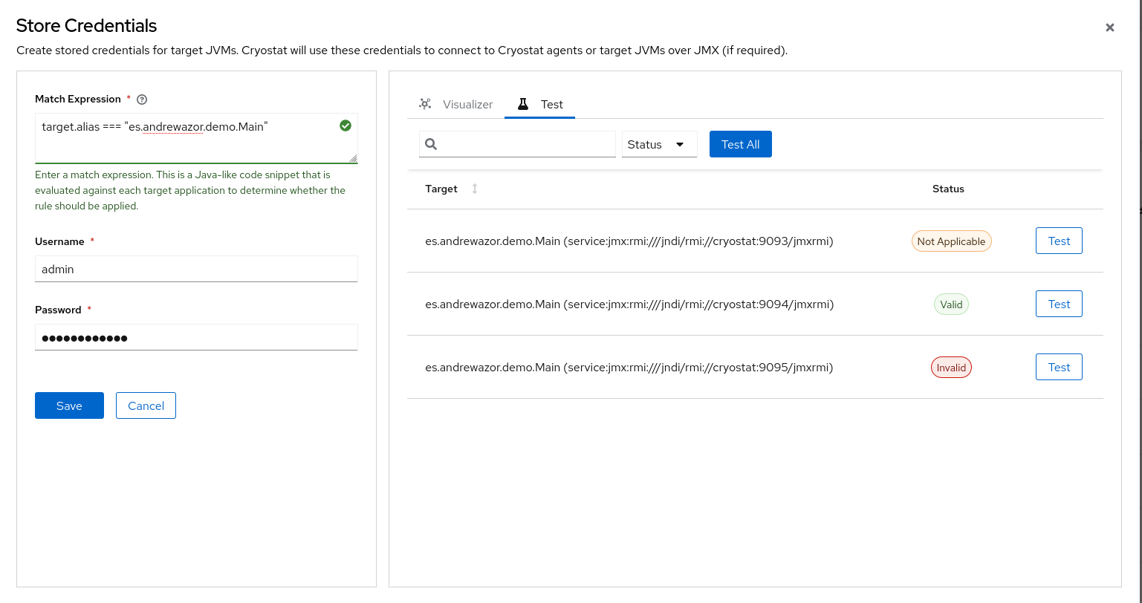Save the stored credentials

[x=69, y=405]
